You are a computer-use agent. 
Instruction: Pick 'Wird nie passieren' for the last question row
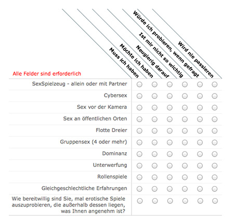pyautogui.click(x=215, y=201)
